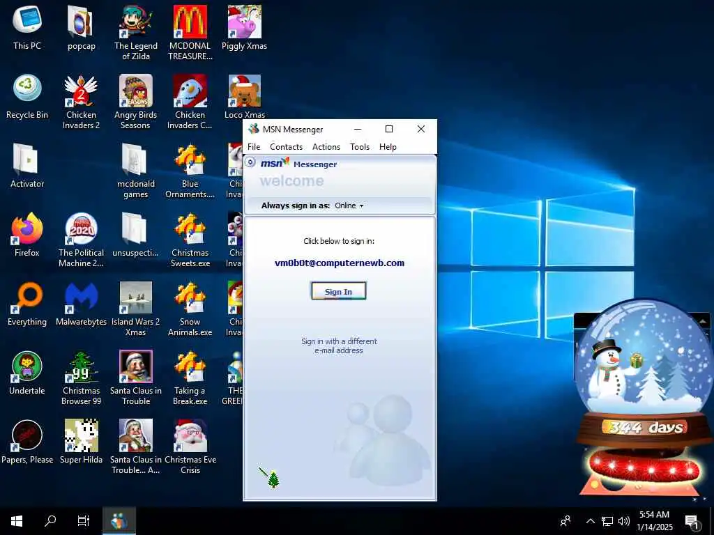Open the taskbar clock and date
This screenshot has width=714, height=535.
(x=654, y=521)
